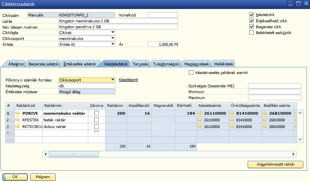Expand Árlista dropdown

[113, 44]
